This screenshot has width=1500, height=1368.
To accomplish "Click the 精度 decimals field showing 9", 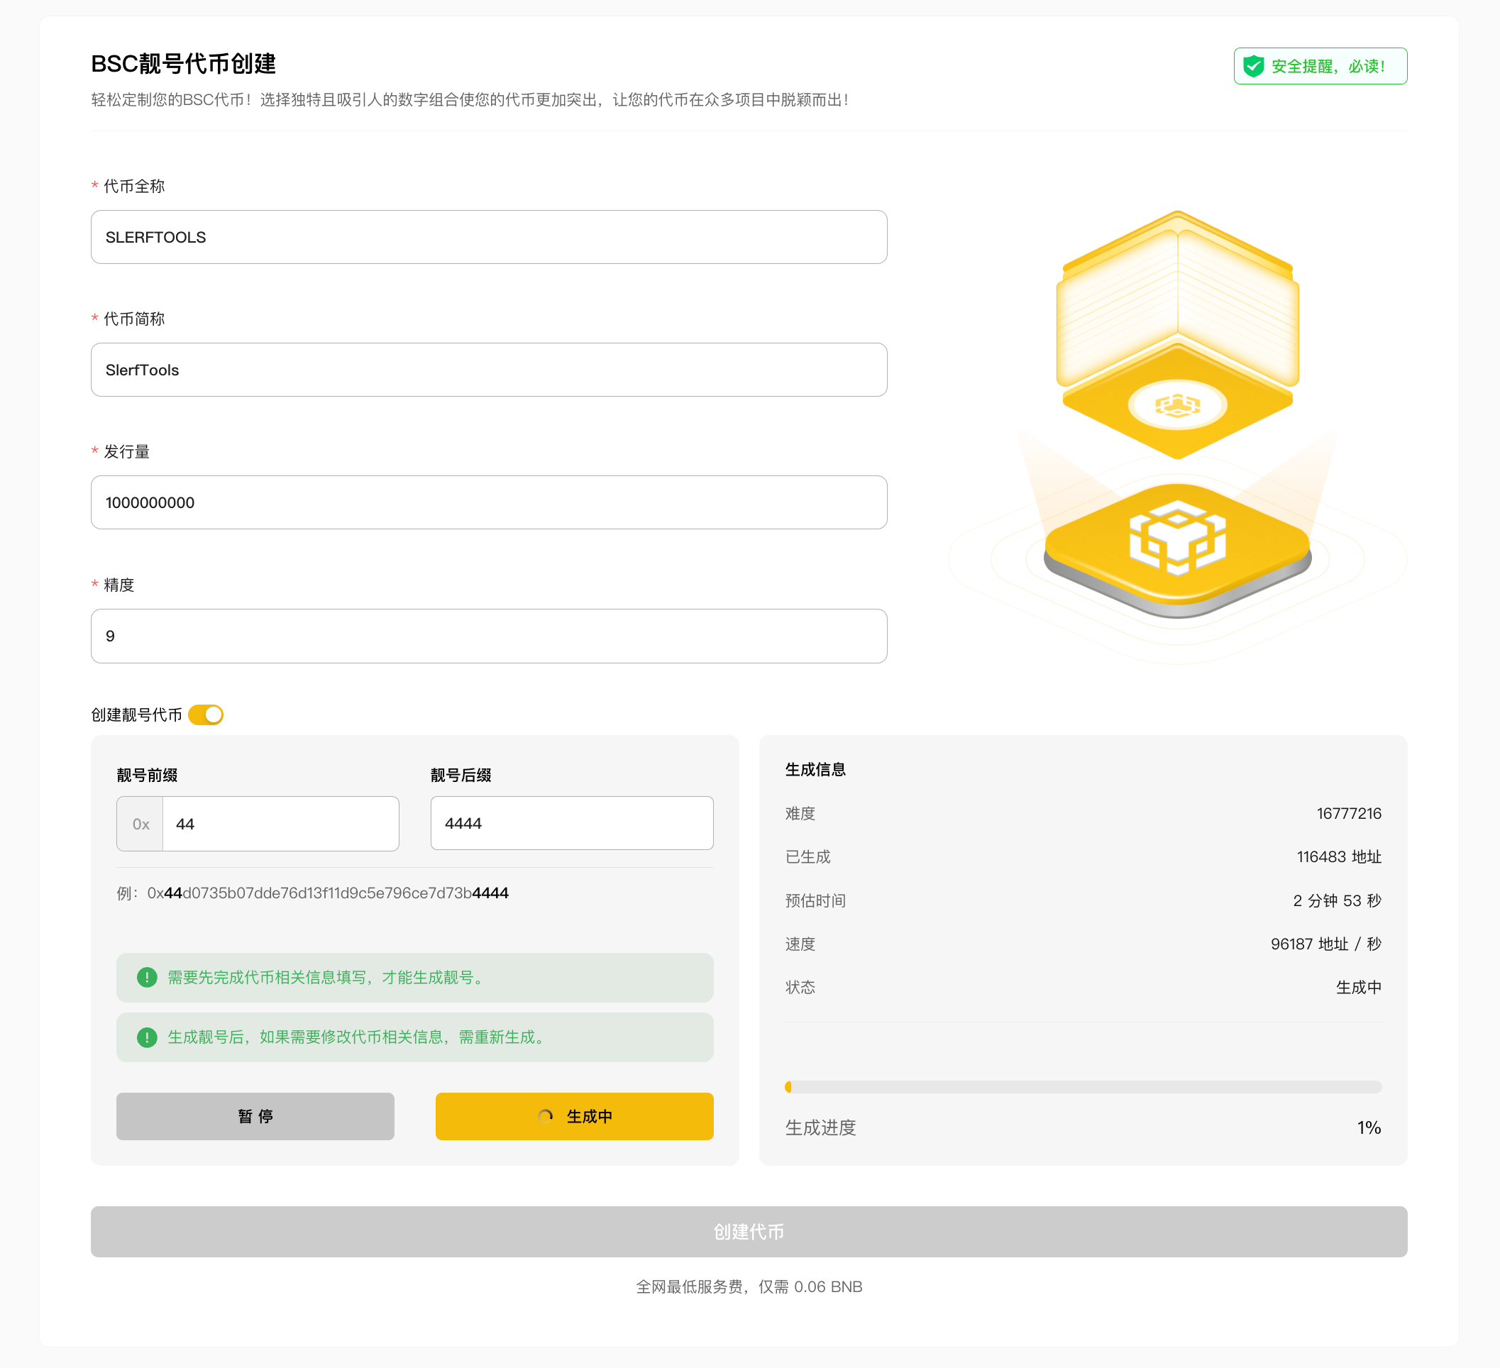I will click(489, 636).
